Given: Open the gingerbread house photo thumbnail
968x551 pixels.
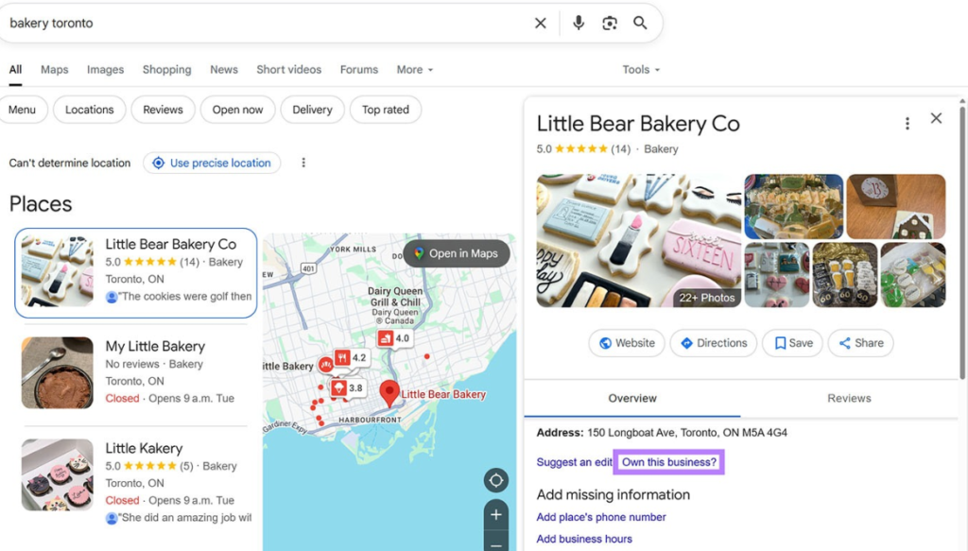Looking at the screenshot, I should click(x=896, y=207).
